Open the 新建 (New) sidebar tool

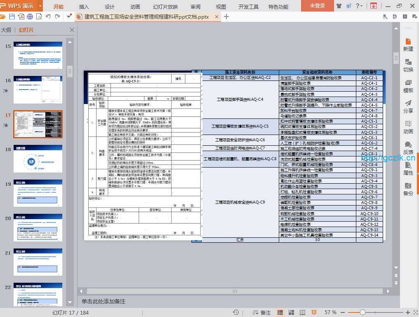[408, 44]
